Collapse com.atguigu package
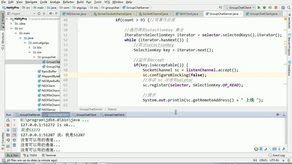292x164 pixels. [25, 43]
